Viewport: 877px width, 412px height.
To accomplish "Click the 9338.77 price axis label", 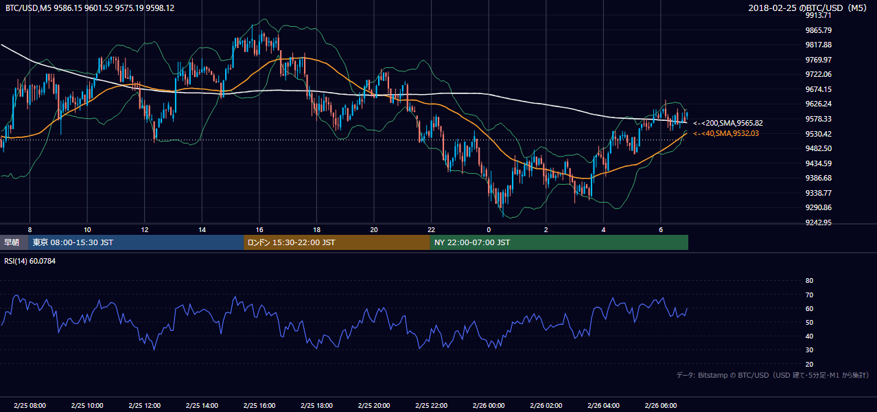I will click(819, 193).
